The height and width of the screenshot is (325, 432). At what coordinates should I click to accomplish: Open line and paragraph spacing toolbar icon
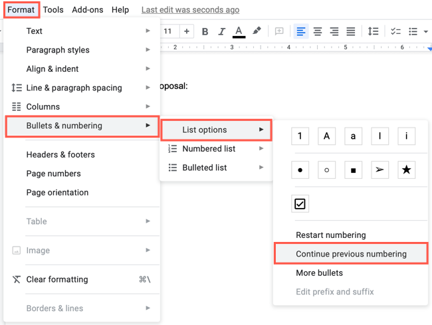[373, 31]
